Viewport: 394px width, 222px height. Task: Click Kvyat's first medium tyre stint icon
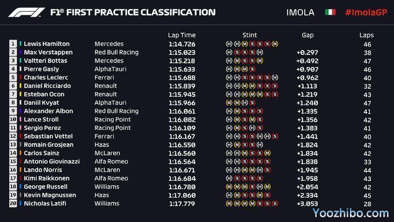(x=229, y=103)
